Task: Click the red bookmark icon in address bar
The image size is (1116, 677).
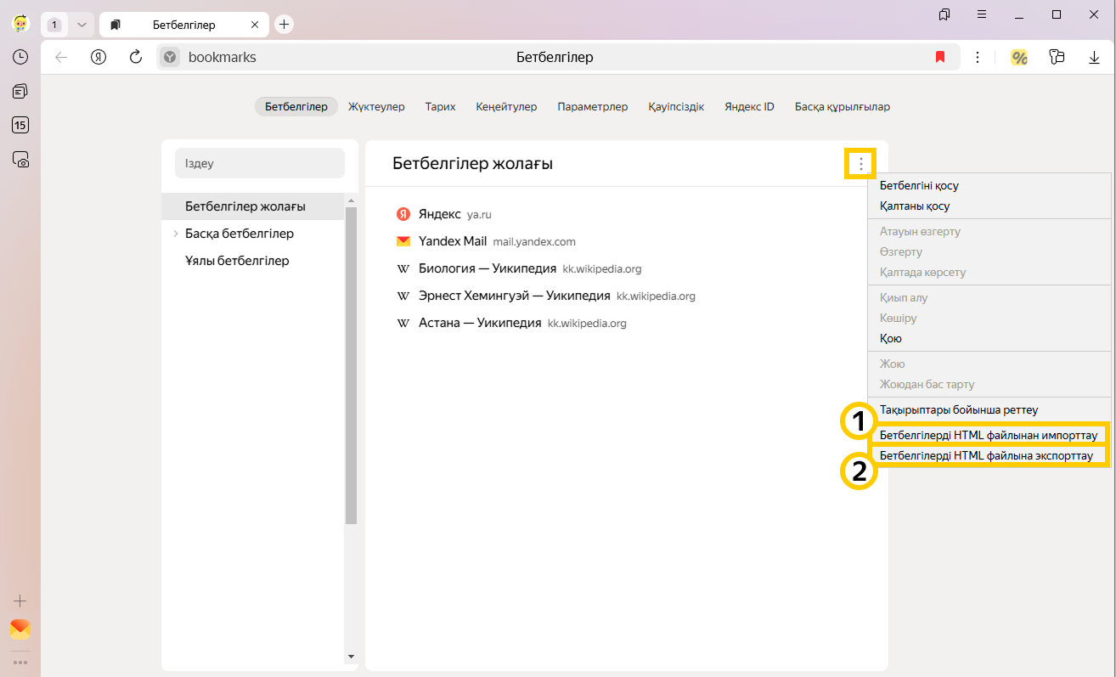Action: click(x=940, y=57)
